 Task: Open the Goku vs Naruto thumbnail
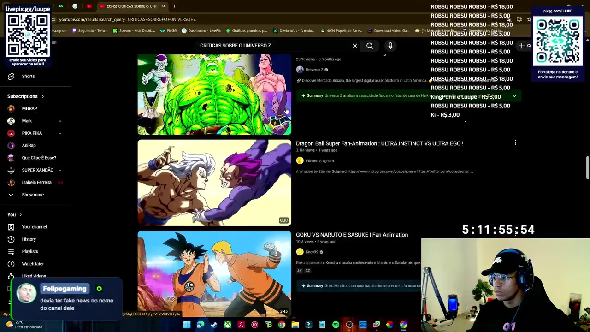coord(214,274)
